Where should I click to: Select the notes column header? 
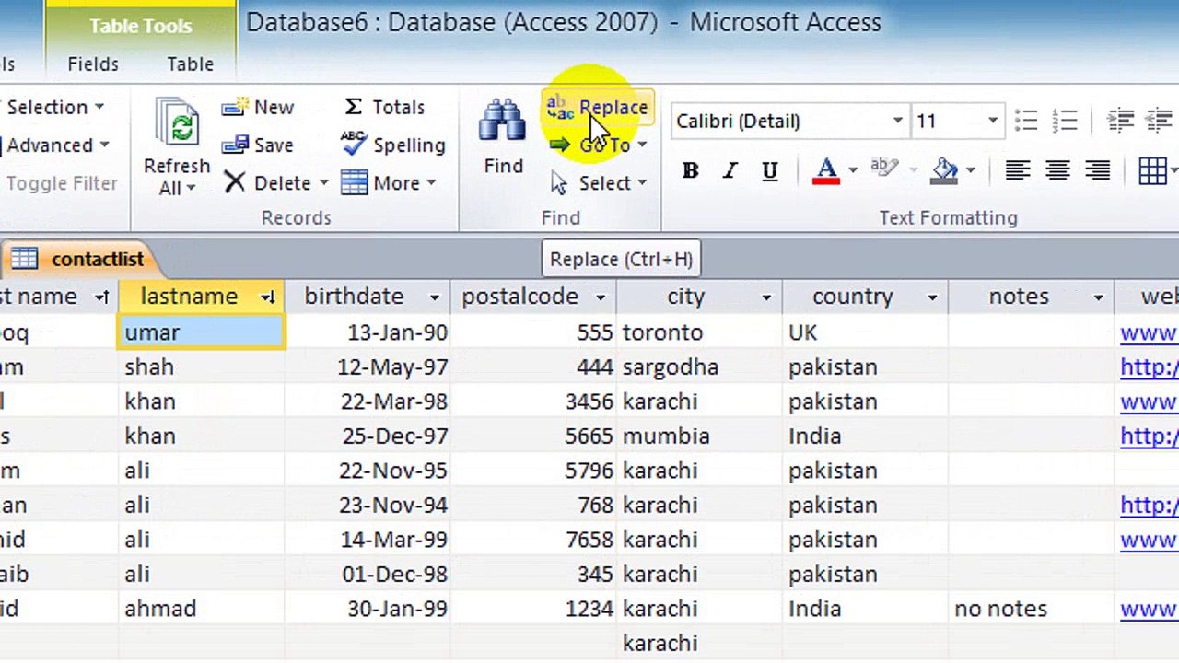(x=1031, y=297)
